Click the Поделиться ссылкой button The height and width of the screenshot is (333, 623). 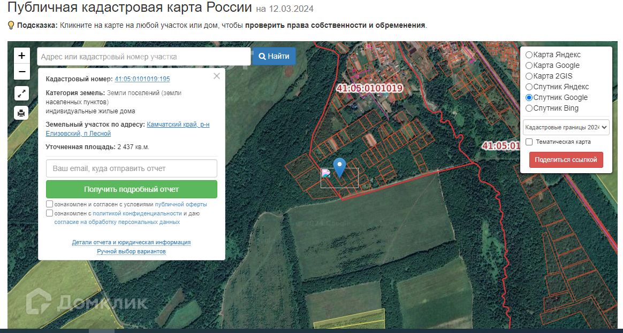[x=566, y=160]
